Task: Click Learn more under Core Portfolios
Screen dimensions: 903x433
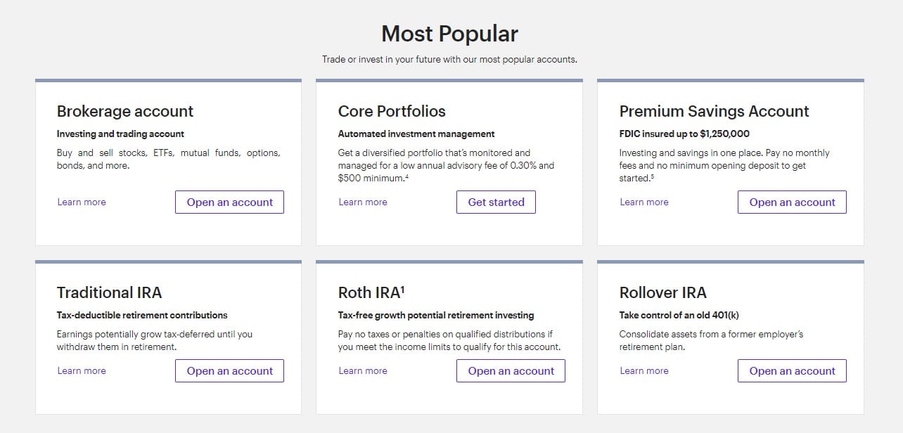Action: 363,202
